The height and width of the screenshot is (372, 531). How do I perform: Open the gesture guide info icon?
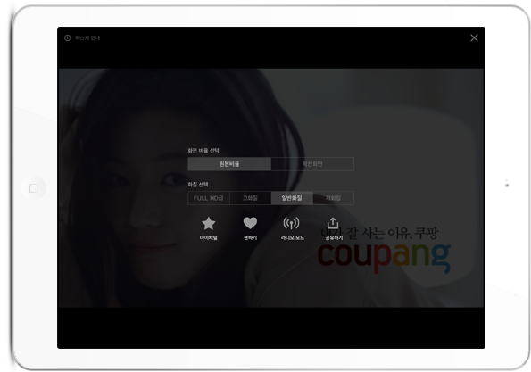point(68,37)
